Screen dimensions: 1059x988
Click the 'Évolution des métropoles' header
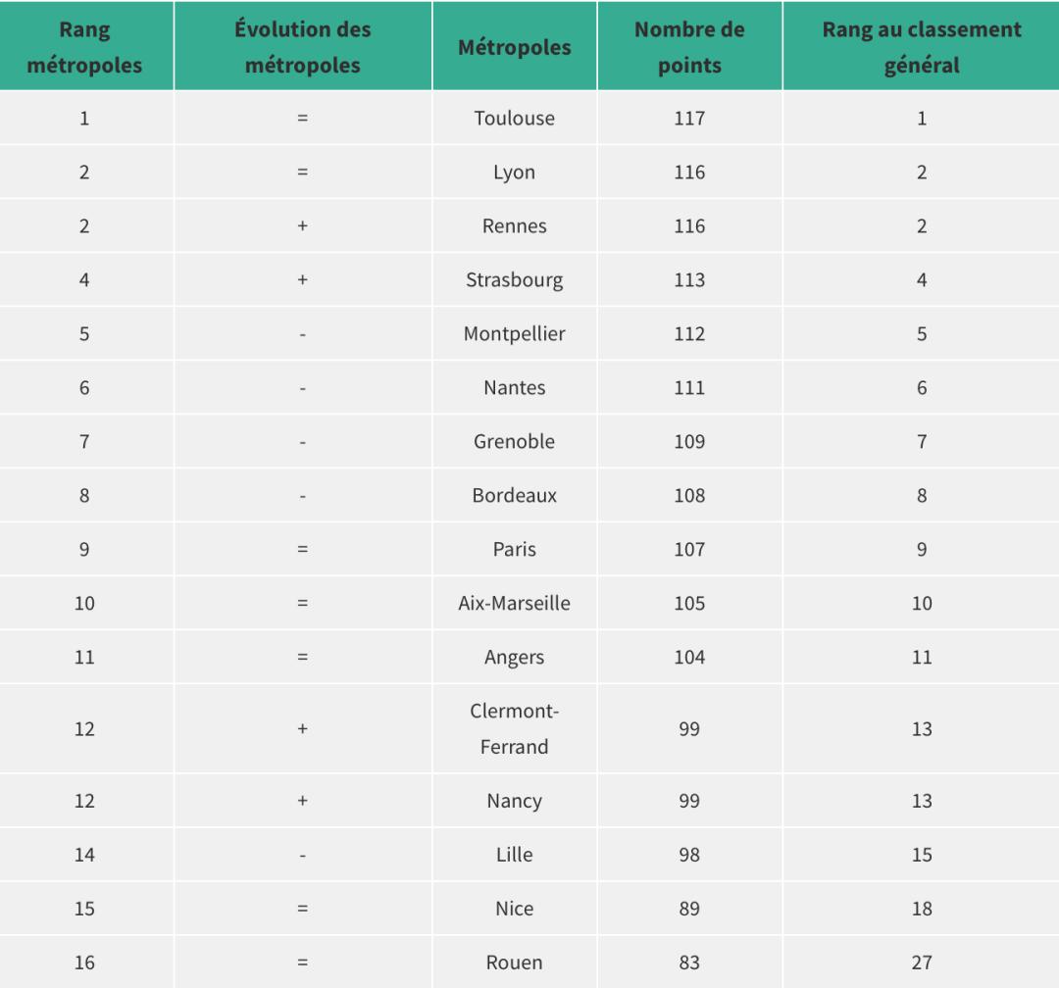tap(302, 47)
